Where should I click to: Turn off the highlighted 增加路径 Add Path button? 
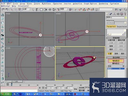(116, 61)
